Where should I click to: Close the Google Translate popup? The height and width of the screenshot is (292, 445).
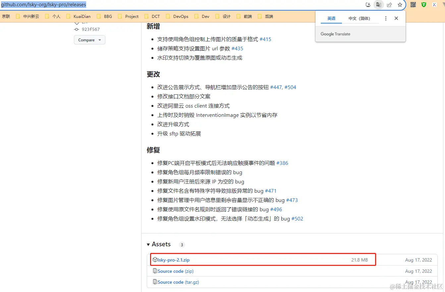(396, 19)
